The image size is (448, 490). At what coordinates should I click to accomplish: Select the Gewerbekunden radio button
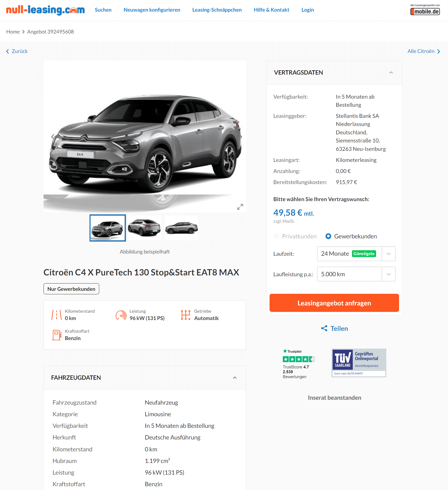click(328, 236)
